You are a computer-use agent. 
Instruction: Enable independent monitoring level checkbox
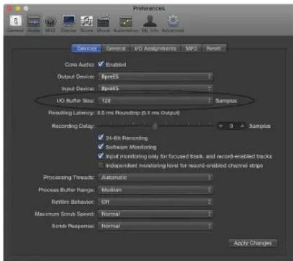pos(101,165)
